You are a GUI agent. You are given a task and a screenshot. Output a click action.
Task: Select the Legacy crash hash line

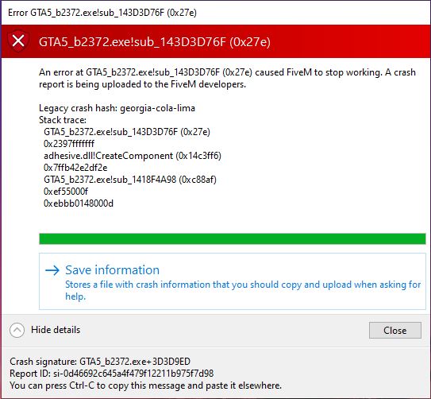[x=117, y=108]
